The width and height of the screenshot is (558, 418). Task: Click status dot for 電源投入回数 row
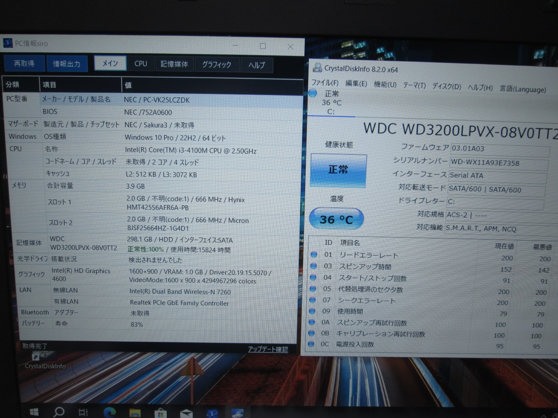click(x=311, y=344)
